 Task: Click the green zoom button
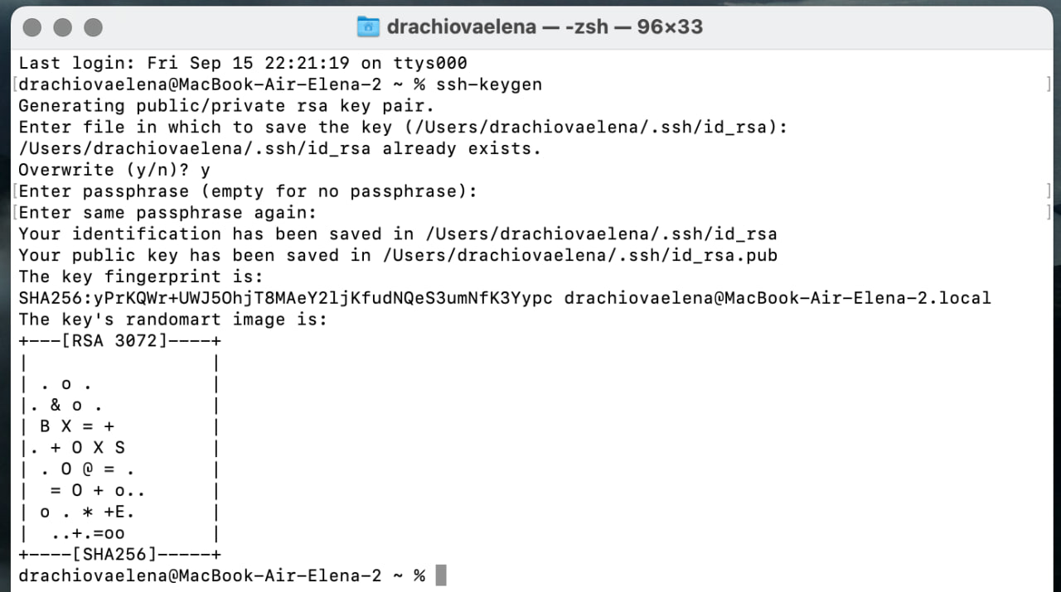tap(93, 26)
